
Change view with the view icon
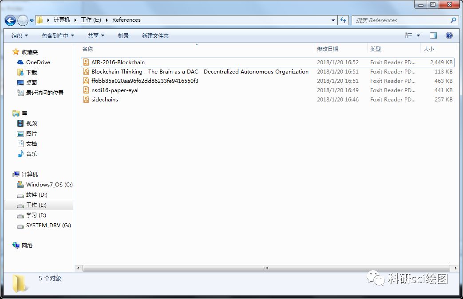[x=409, y=35]
